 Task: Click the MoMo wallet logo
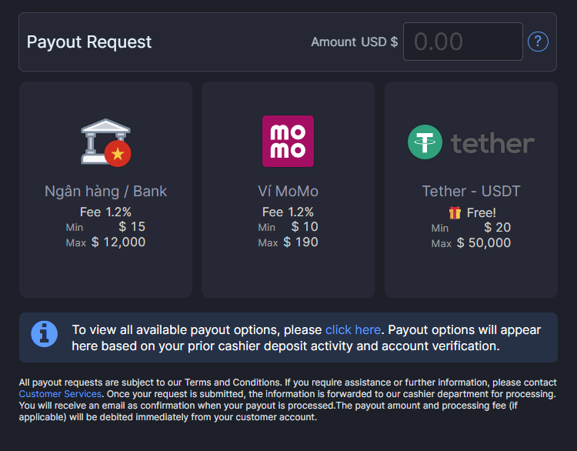288,142
